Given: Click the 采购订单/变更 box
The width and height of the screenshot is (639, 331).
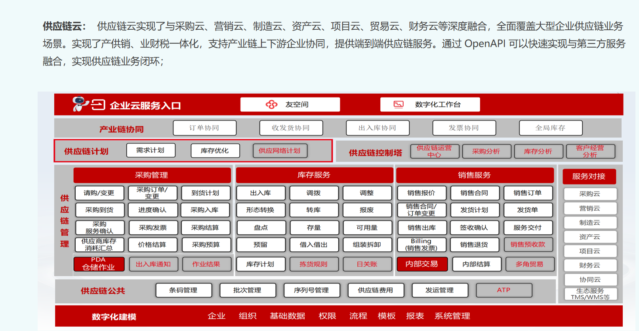Looking at the screenshot, I should (152, 193).
